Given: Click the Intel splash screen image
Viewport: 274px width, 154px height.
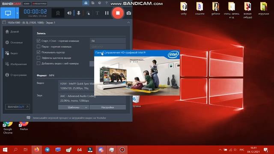Looking at the screenshot, I should [137, 76].
